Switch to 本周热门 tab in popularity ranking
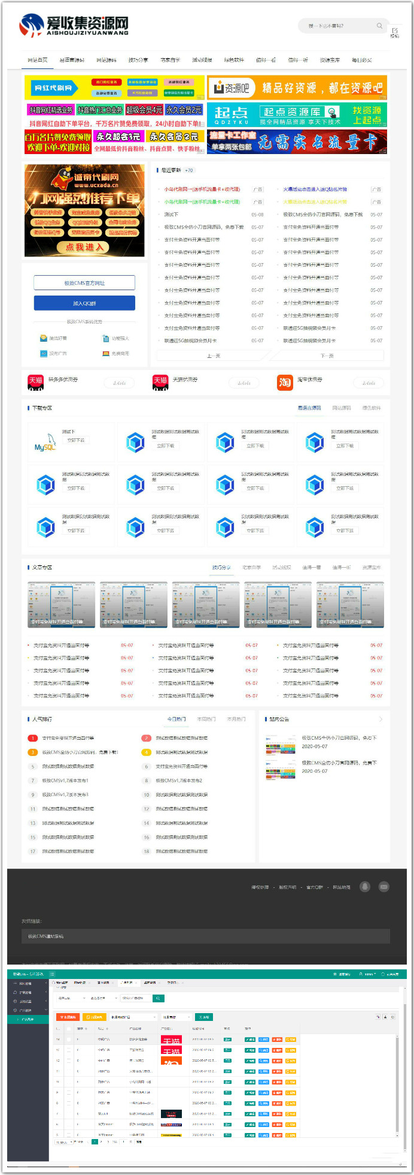Screen dimensions: 414x1175 [x=206, y=719]
